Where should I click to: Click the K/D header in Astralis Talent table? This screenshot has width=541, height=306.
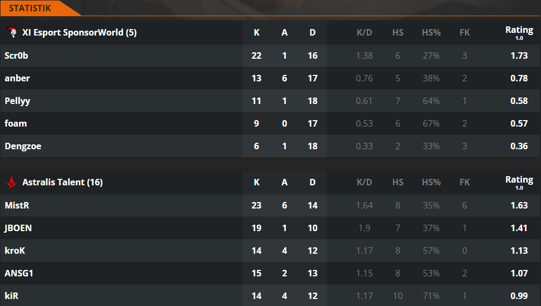pos(365,182)
